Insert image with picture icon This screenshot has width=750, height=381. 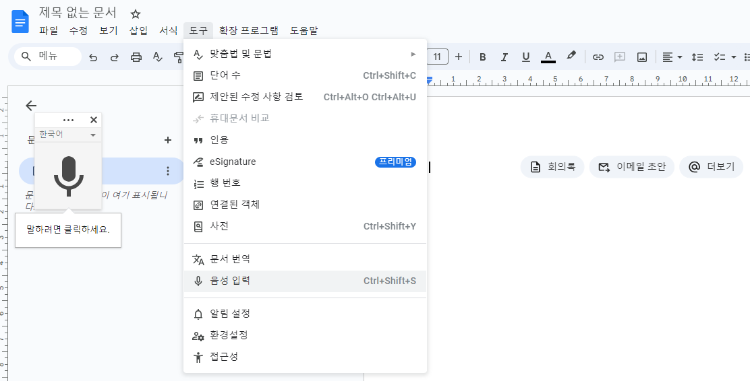[x=642, y=57]
